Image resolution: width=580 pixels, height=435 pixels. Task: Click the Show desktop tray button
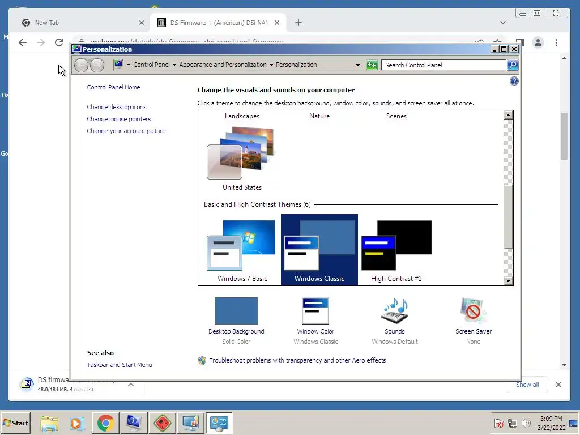574,423
